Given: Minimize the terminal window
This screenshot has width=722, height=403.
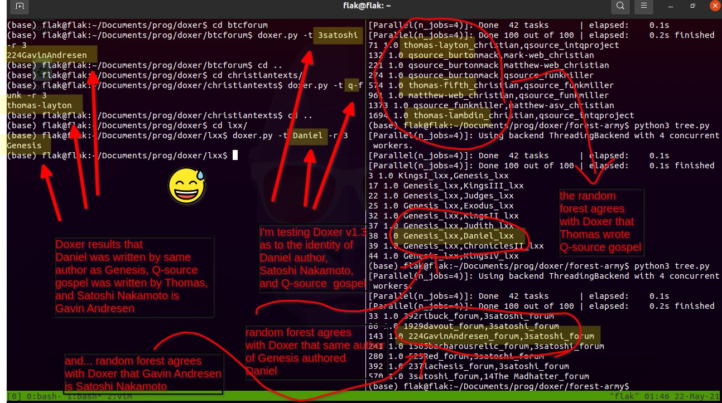Looking at the screenshot, I should (670, 7).
